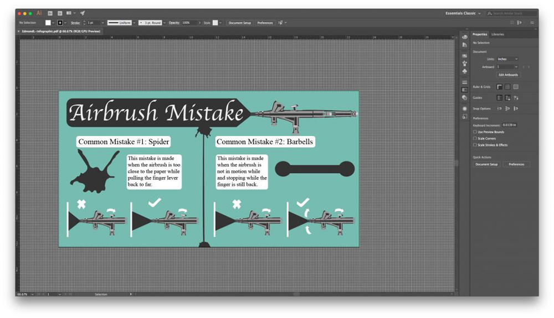Open the stroke color dropdown arrow
554x318 pixels.
(65, 23)
